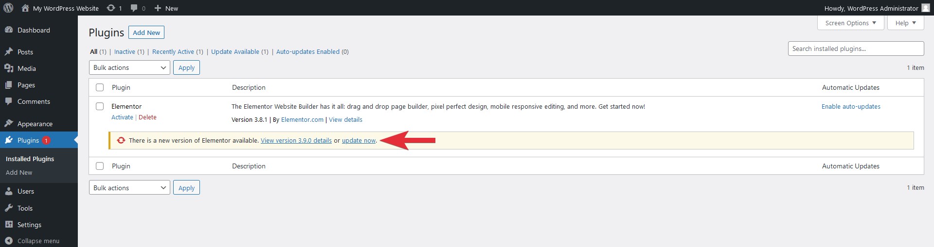Filter by Update Available plugins

[235, 51]
